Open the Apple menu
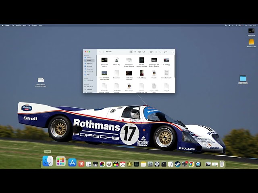The height and width of the screenshot is (193, 258). 2,25
